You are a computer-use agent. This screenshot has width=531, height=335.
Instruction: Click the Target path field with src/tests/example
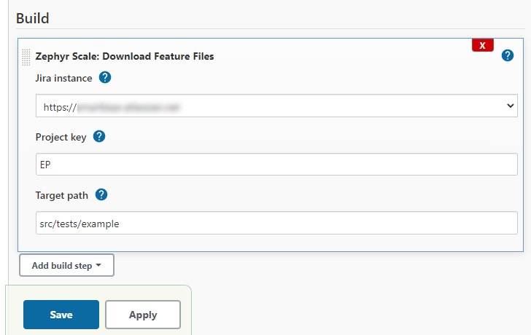coord(276,224)
